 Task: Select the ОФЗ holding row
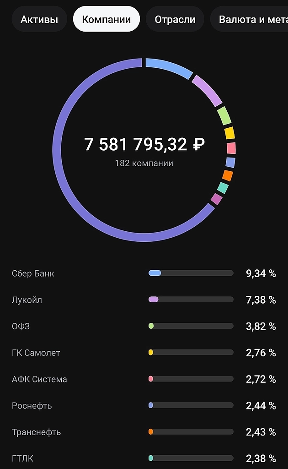[x=21, y=327]
